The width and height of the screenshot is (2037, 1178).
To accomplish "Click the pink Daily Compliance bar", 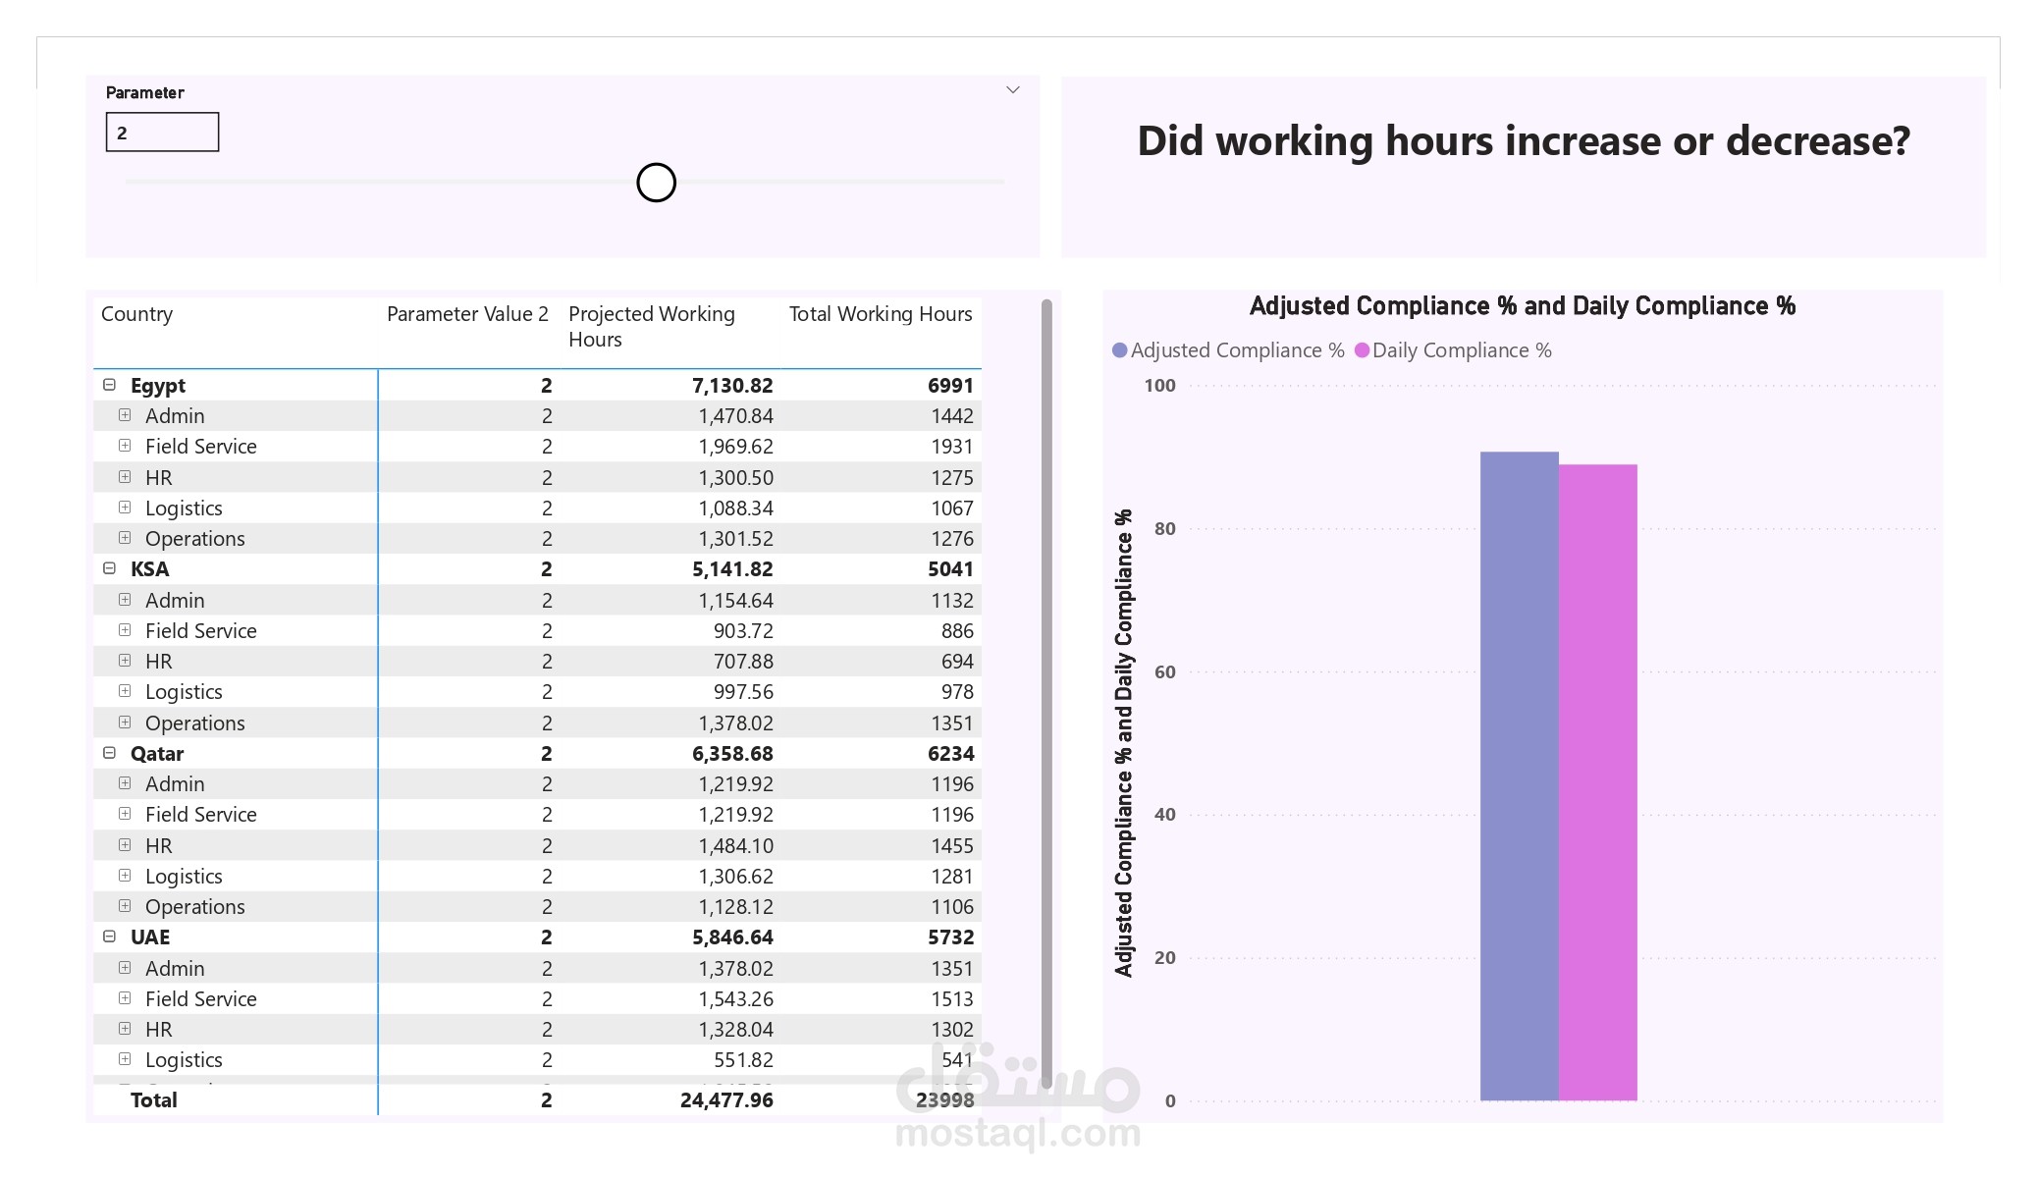I will 1597,782.
